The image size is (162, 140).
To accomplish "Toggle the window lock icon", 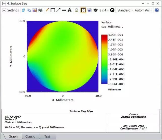I will [76, 10].
